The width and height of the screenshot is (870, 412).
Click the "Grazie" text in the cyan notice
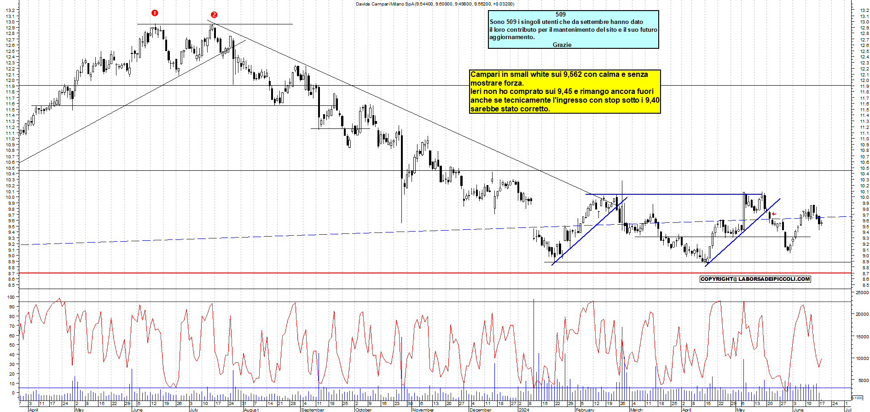(562, 45)
